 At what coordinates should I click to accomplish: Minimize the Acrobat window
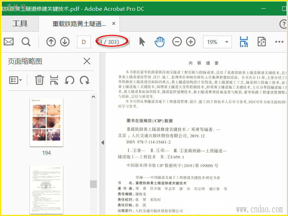click(264, 8)
